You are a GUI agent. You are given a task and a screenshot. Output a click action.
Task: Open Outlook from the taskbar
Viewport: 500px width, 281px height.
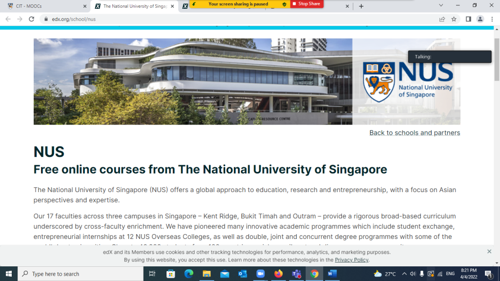point(242,274)
